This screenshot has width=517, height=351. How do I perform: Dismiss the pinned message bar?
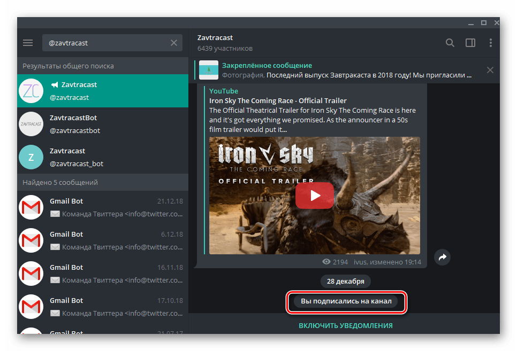(x=490, y=70)
